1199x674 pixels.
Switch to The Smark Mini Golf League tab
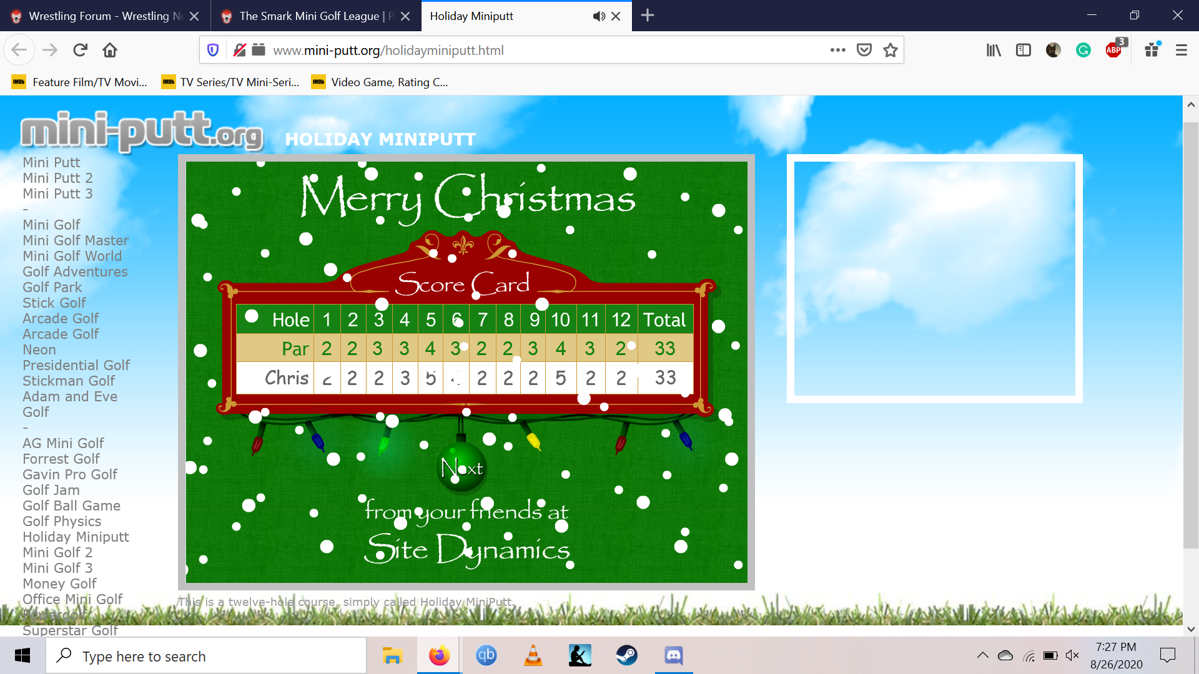coord(309,16)
